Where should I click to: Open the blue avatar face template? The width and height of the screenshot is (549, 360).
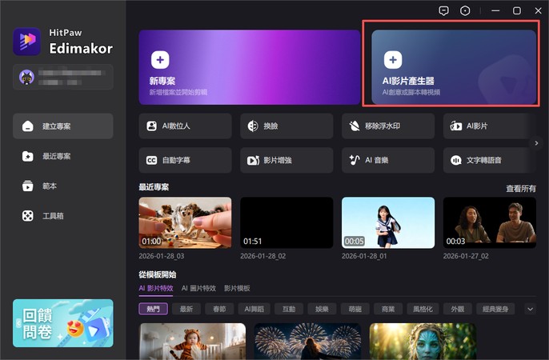point(423,341)
